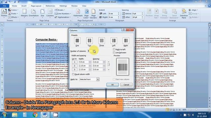Zoom out with the minus button
This screenshot has width=211, height=118.
click(x=190, y=109)
